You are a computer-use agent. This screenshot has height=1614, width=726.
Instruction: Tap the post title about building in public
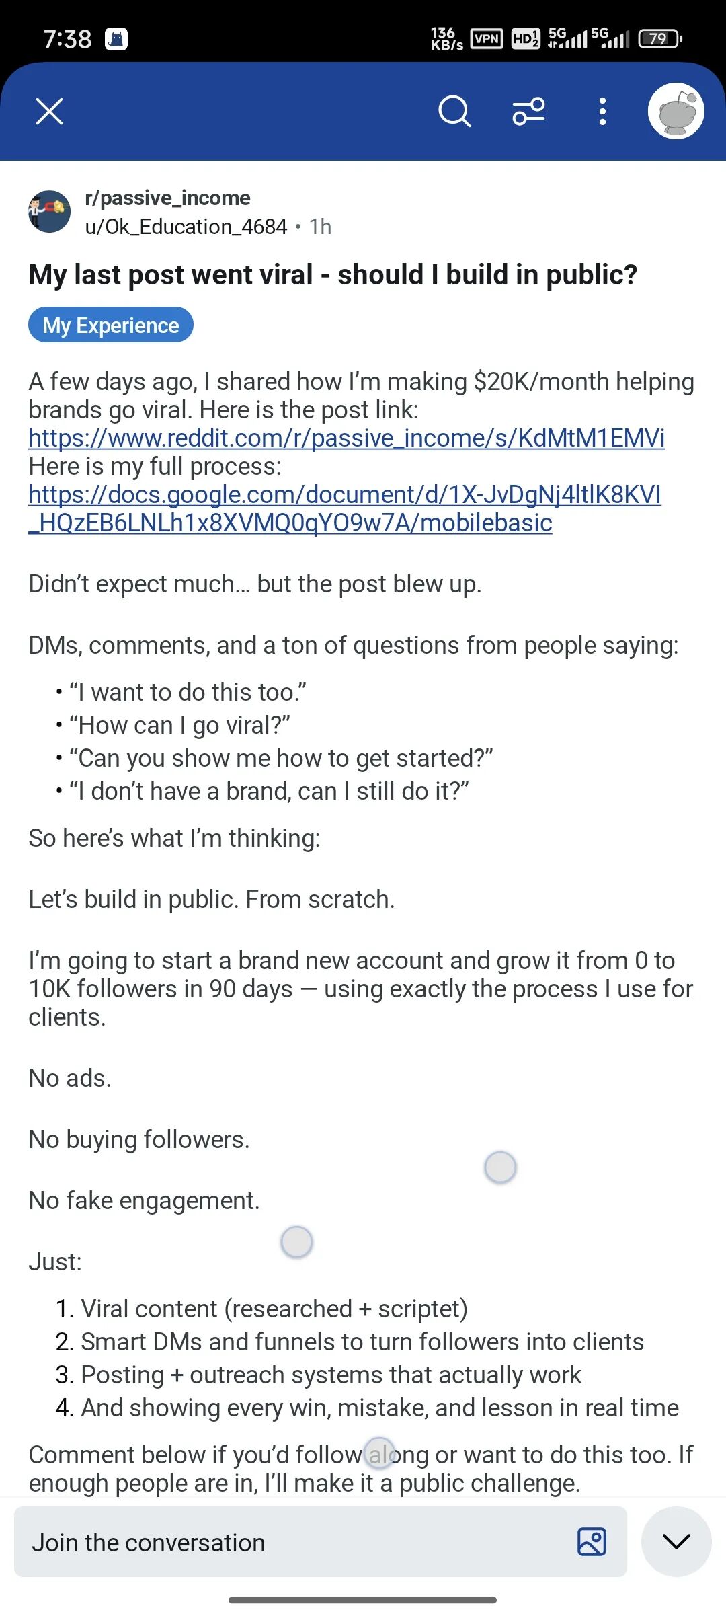coord(333,274)
